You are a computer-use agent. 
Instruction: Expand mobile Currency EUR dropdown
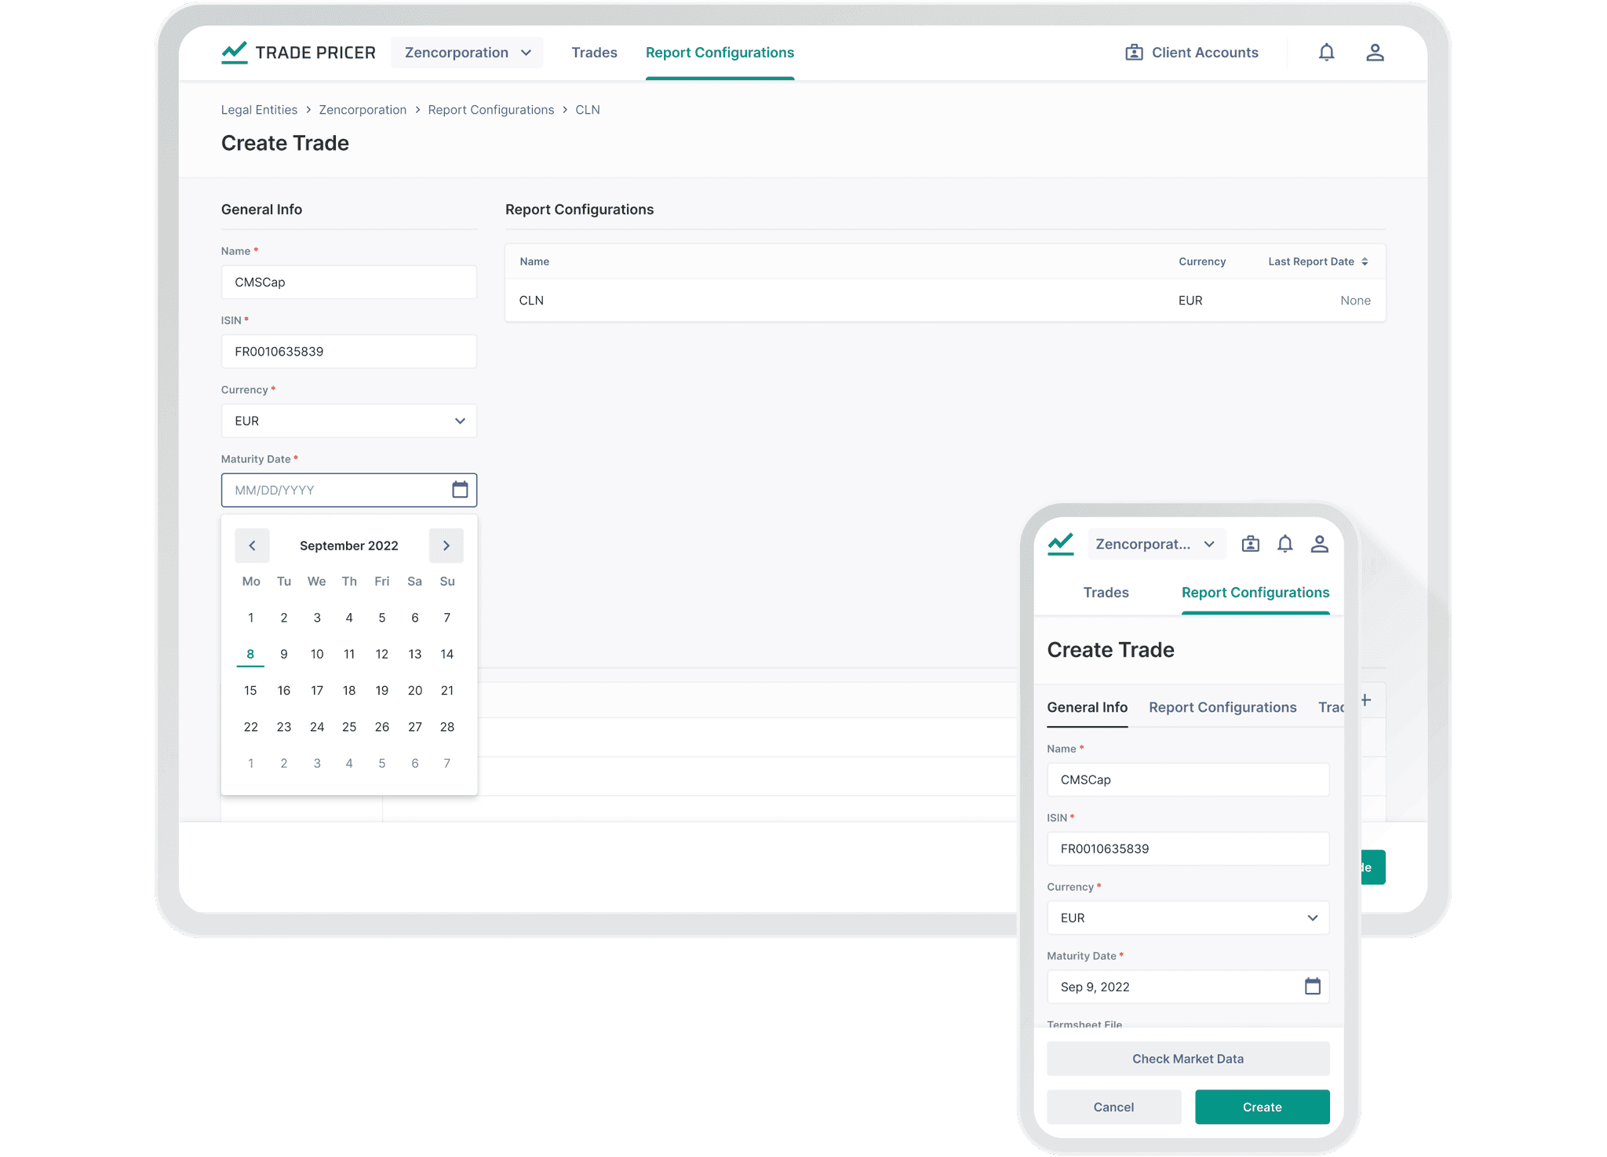click(x=1187, y=918)
